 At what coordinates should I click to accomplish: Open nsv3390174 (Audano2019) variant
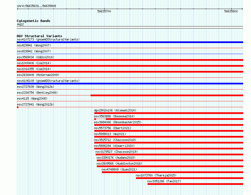[x=116, y=158]
